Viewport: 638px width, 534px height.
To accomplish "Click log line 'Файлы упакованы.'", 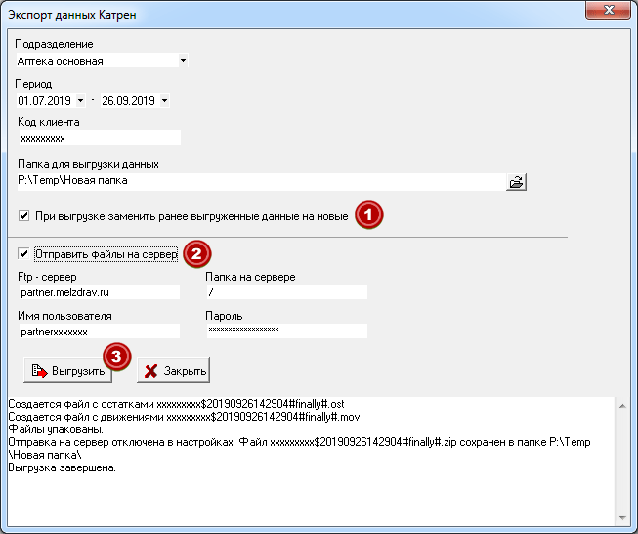I will (56, 429).
